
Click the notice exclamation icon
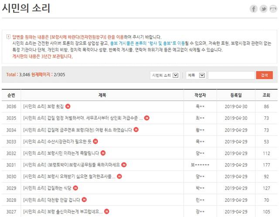[x=8, y=37]
